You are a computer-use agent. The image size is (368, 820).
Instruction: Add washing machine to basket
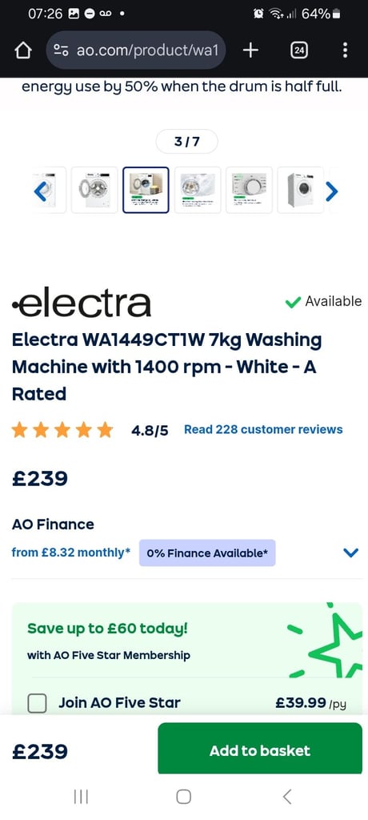(260, 750)
